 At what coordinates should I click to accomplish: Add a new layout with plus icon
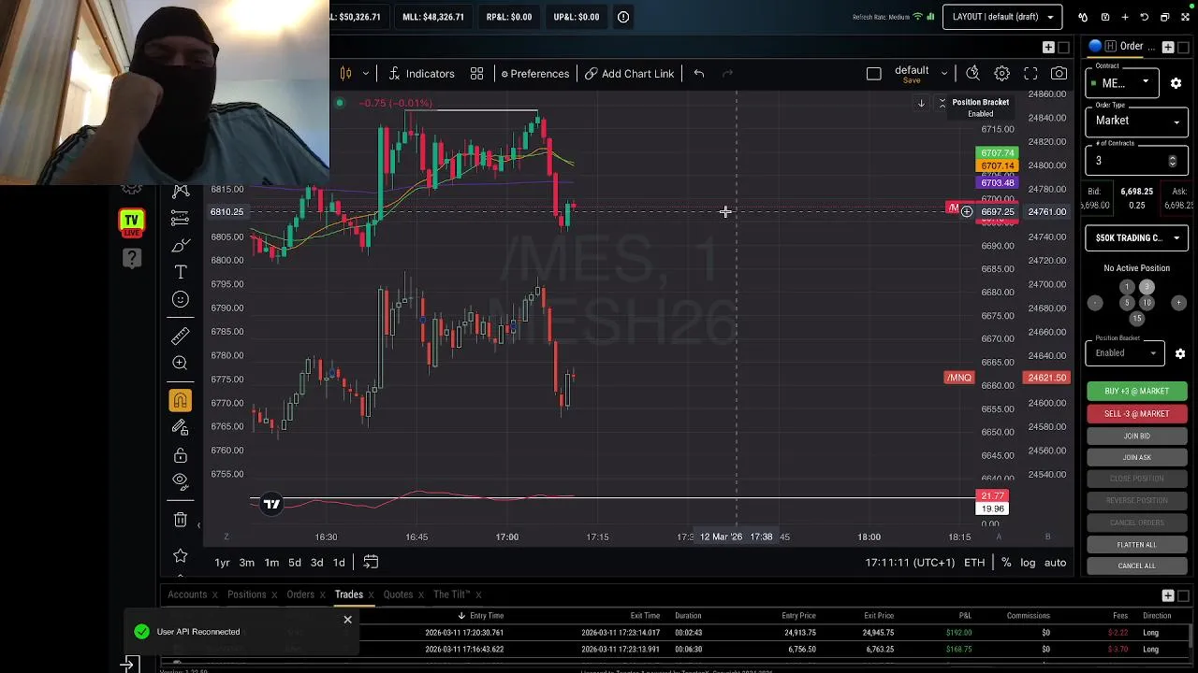(1125, 17)
